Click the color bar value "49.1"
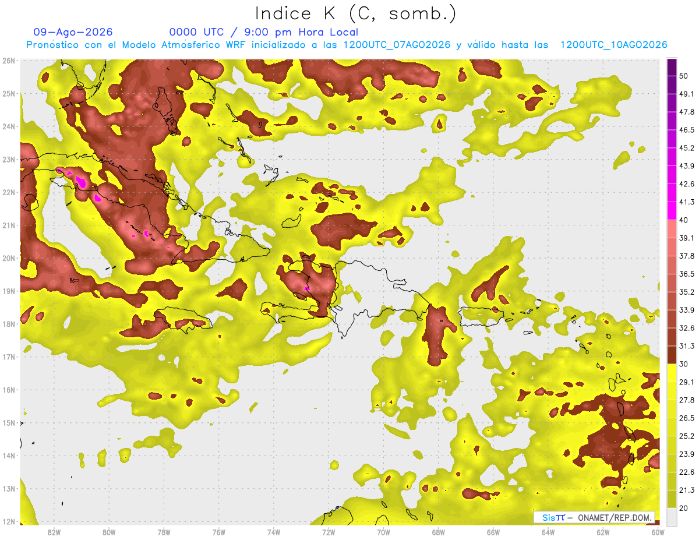This screenshot has width=699, height=540. (687, 93)
